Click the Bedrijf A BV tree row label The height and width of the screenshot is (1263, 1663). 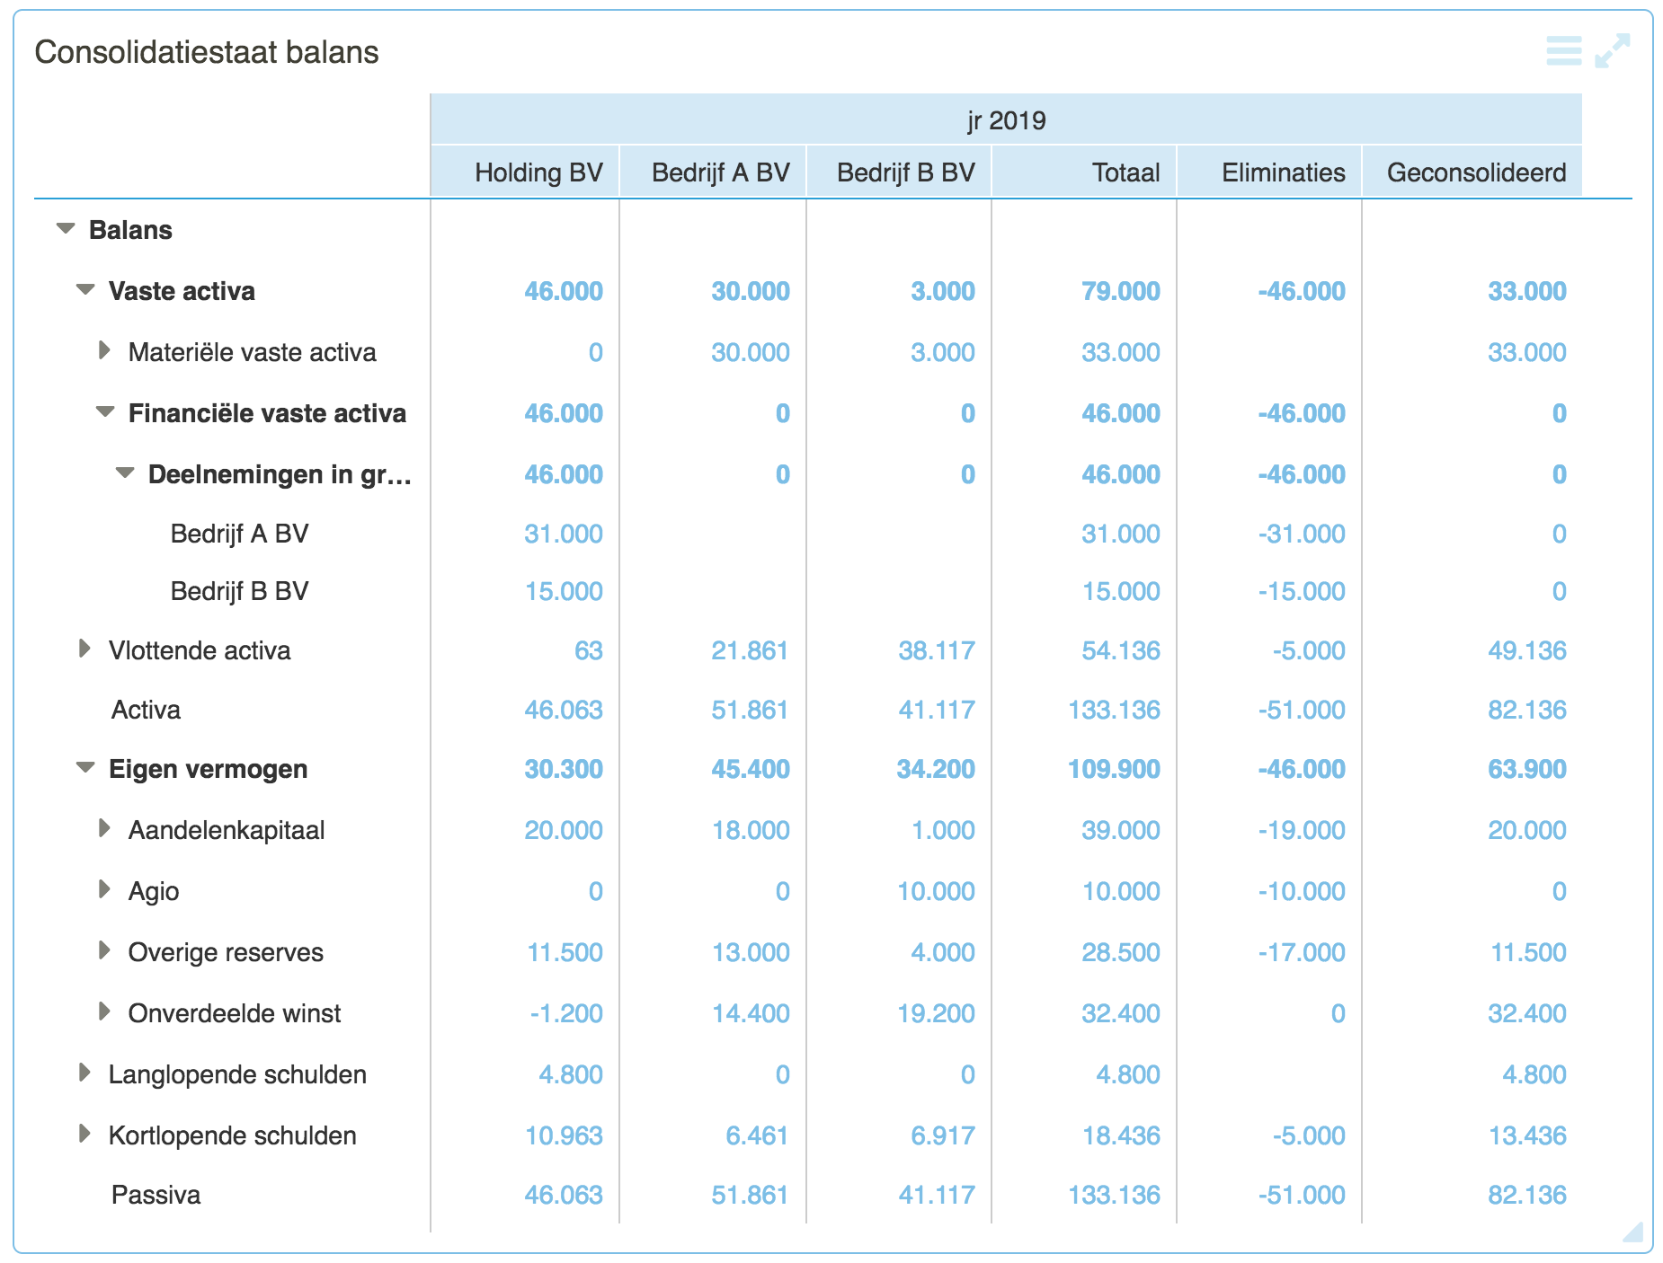pyautogui.click(x=240, y=534)
